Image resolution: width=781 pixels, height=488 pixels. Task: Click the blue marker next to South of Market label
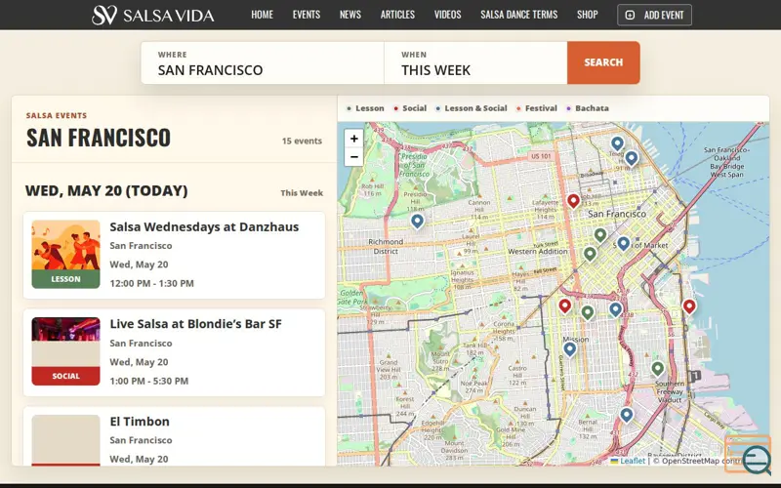[x=624, y=243]
